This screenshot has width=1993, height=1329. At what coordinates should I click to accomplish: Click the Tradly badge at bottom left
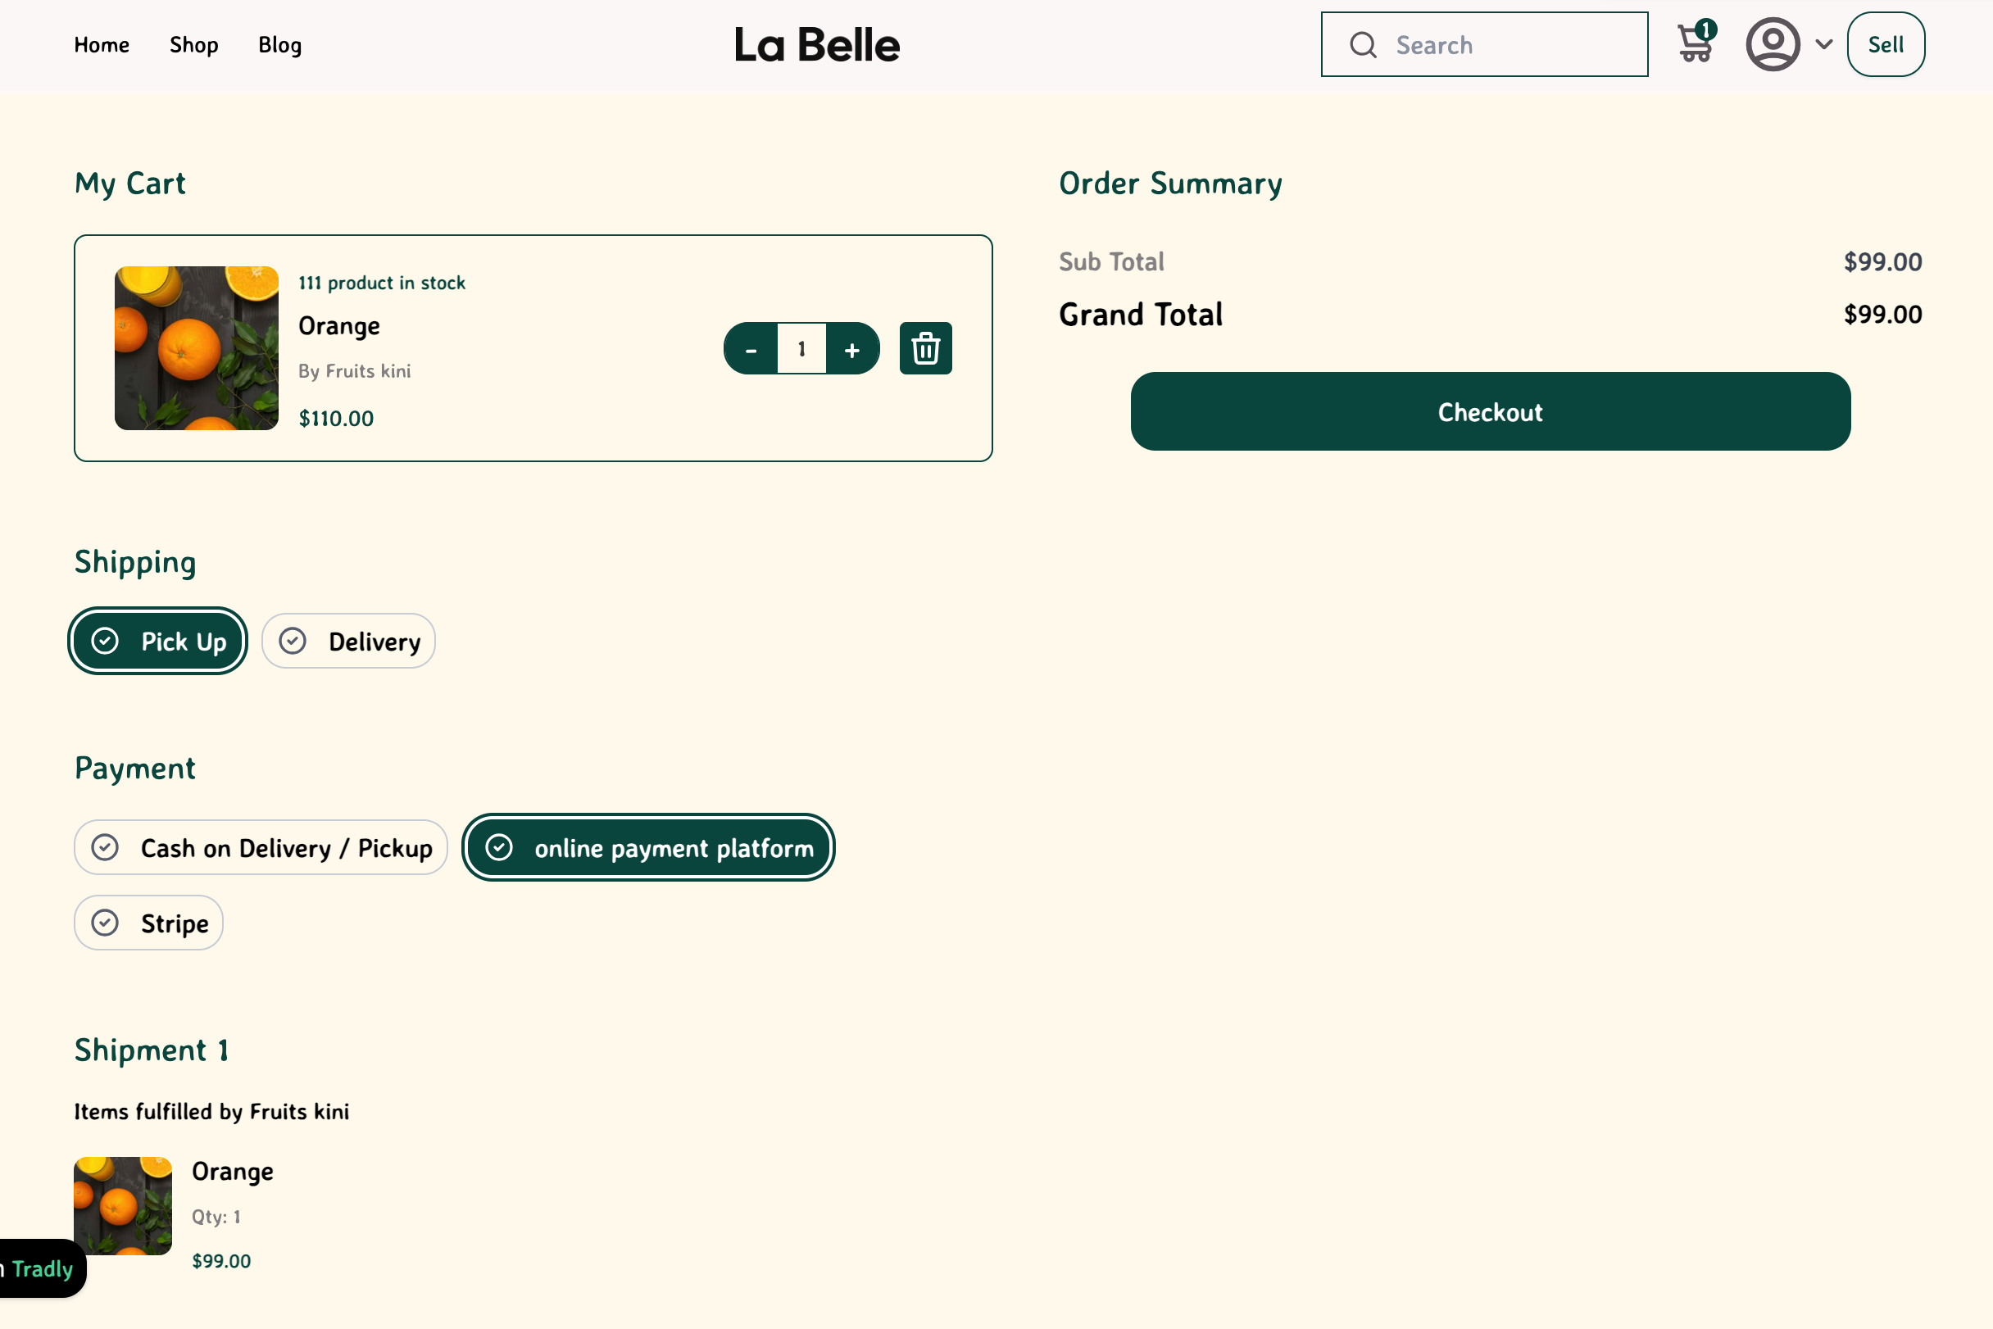coord(41,1269)
